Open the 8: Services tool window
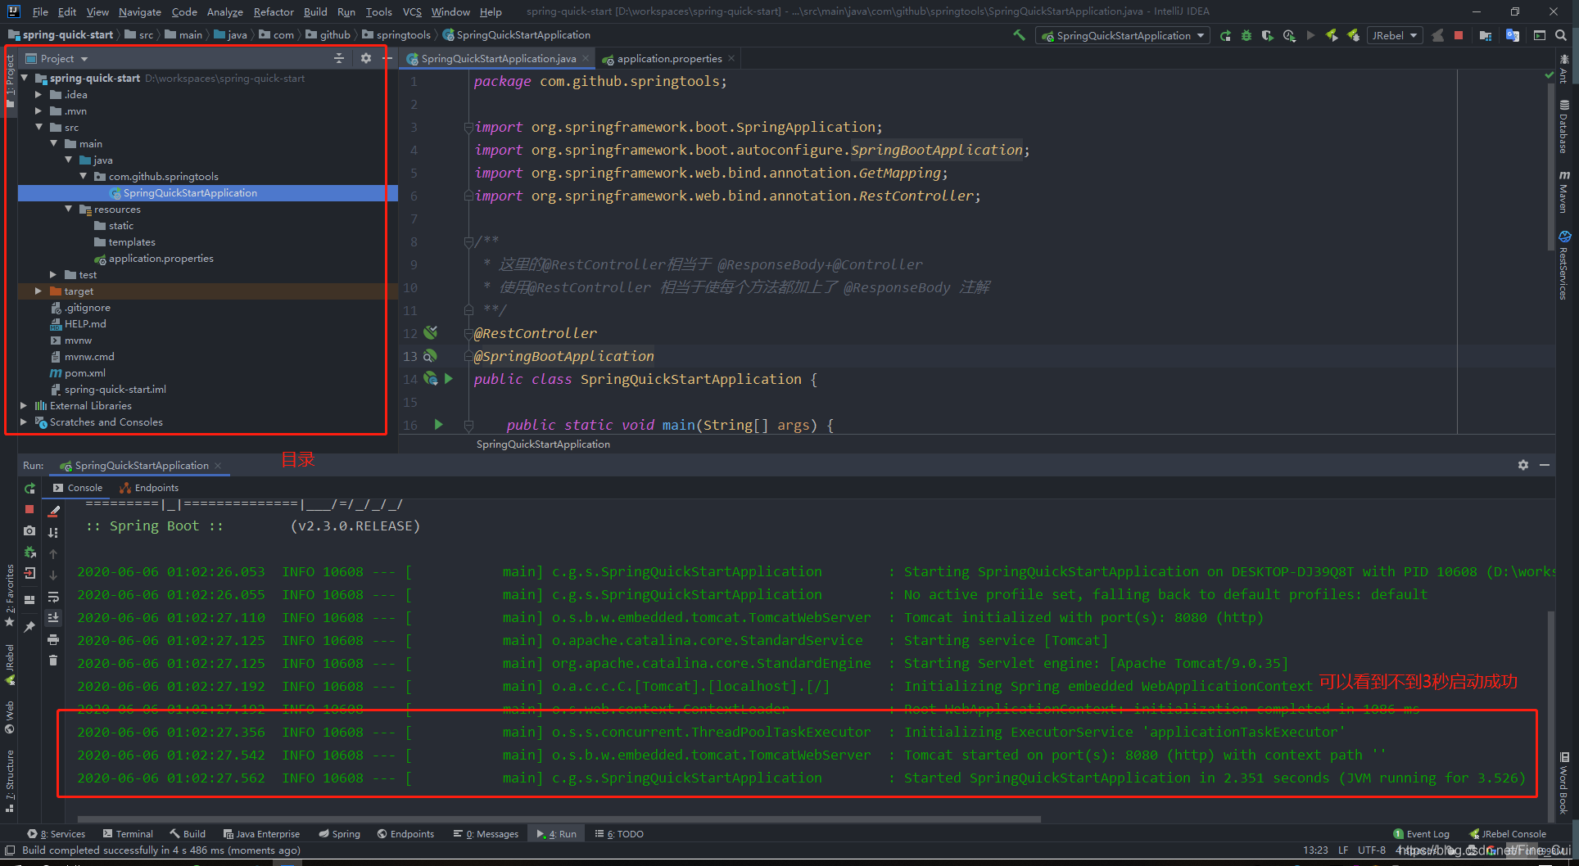Viewport: 1579px width, 866px height. pyautogui.click(x=57, y=834)
